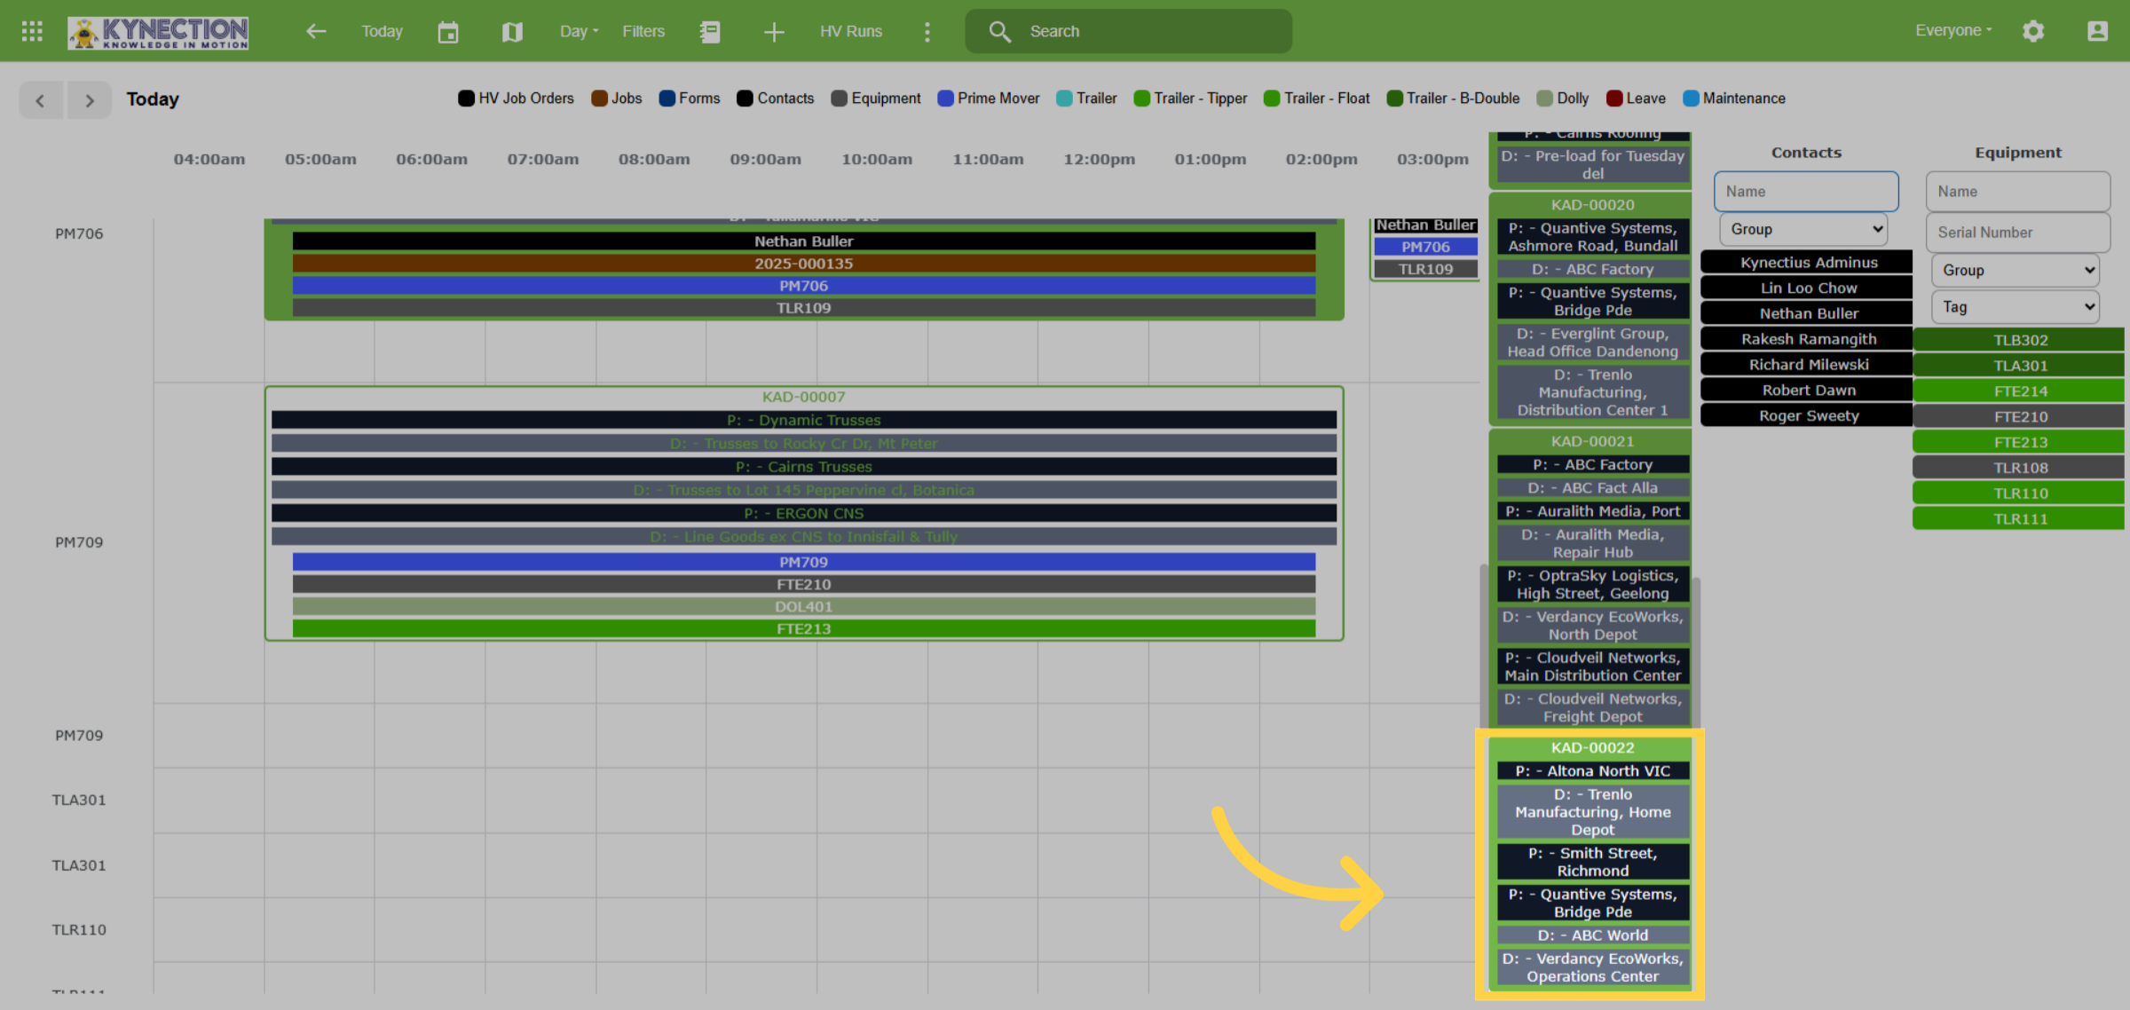Click the Serial Number input field
Image resolution: width=2130 pixels, height=1010 pixels.
coord(2017,233)
